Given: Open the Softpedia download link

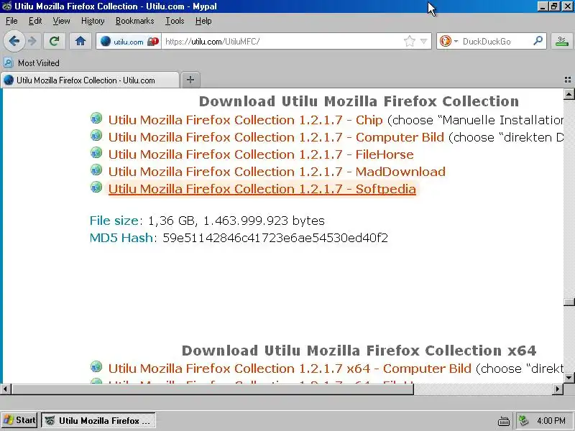Looking at the screenshot, I should 262,189.
